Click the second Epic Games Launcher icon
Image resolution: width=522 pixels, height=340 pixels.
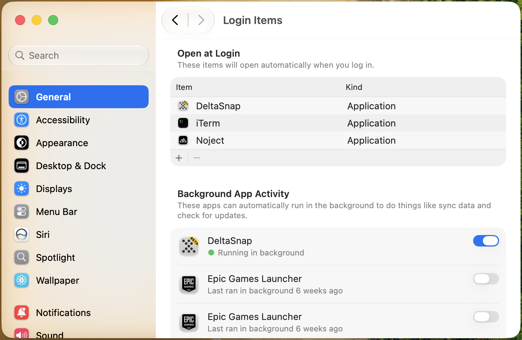click(x=189, y=322)
